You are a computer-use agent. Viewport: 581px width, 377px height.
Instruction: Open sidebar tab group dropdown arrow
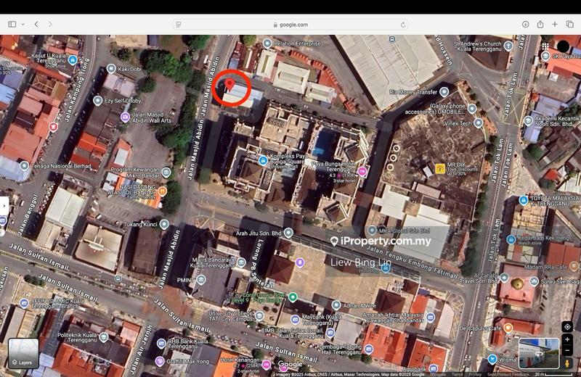(x=23, y=24)
